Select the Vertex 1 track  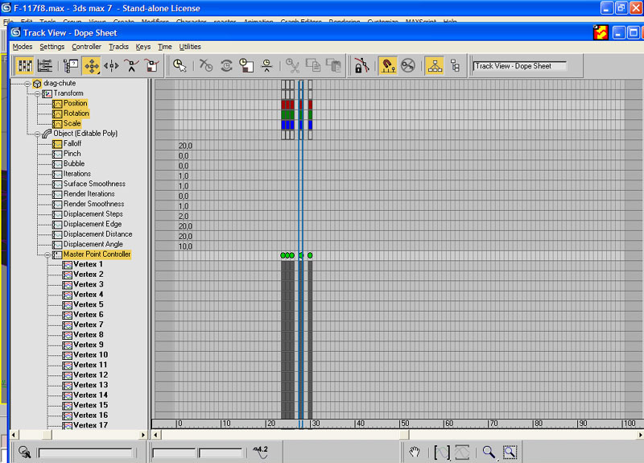tap(88, 264)
